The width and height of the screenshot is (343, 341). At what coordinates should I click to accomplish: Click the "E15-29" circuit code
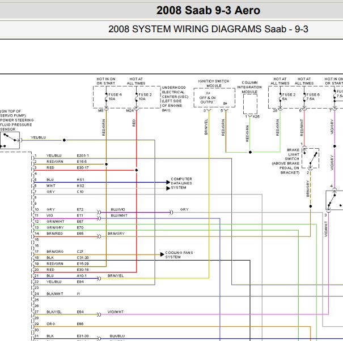tap(83, 264)
